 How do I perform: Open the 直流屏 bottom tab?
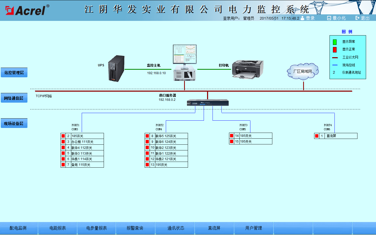pos(214,228)
